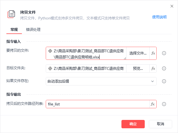Click the 预览... folder browse button

click(138, 68)
